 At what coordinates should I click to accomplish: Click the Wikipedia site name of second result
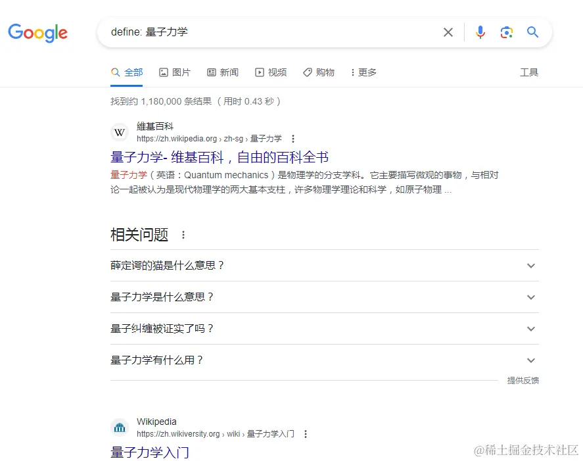click(x=156, y=422)
